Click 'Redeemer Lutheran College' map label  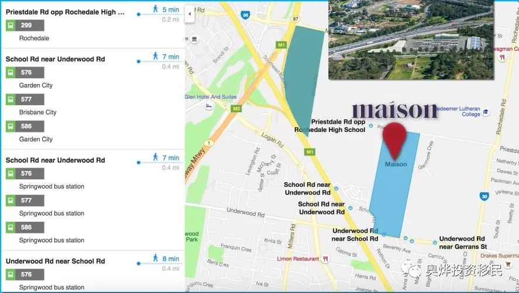(x=459, y=111)
